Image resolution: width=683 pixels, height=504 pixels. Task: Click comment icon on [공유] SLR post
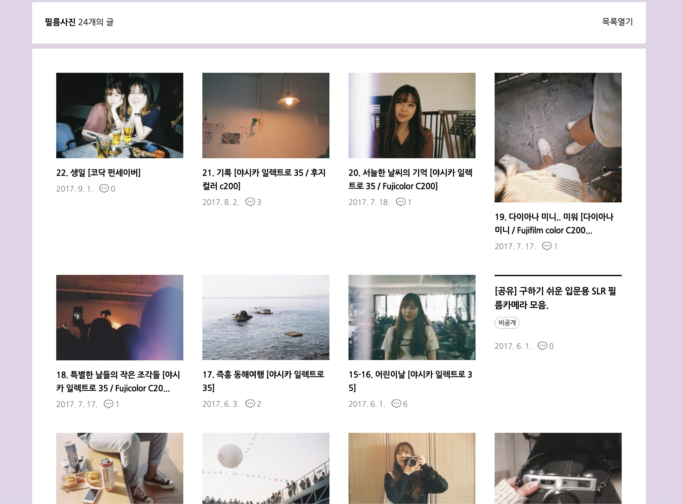[x=542, y=346]
